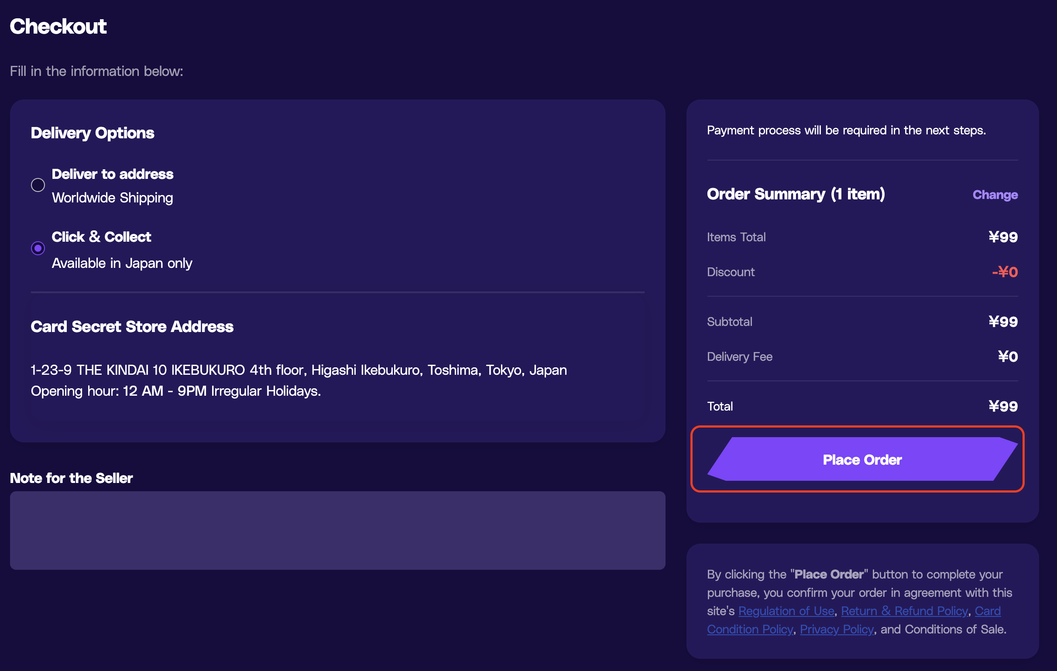Open the Change link for Order Summary
This screenshot has height=671, width=1057.
coord(995,195)
